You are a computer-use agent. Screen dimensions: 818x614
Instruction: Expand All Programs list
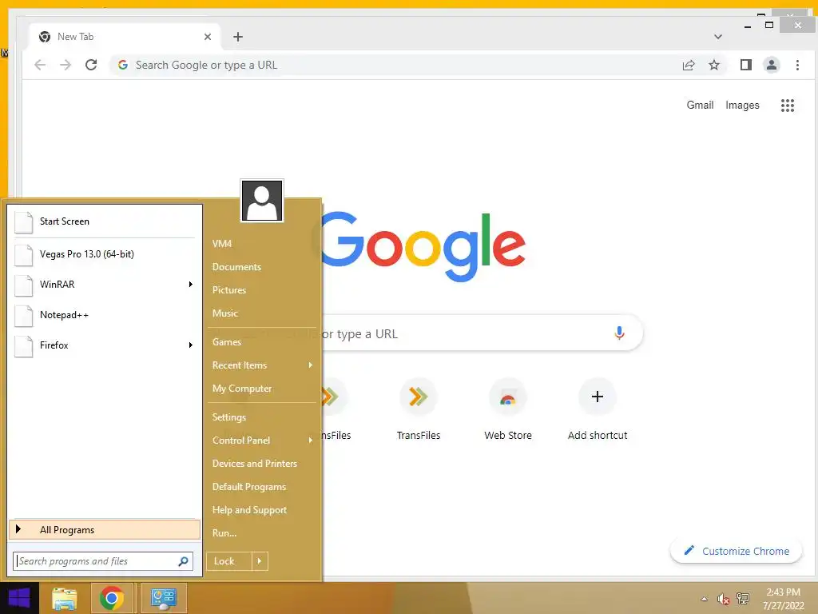105,529
